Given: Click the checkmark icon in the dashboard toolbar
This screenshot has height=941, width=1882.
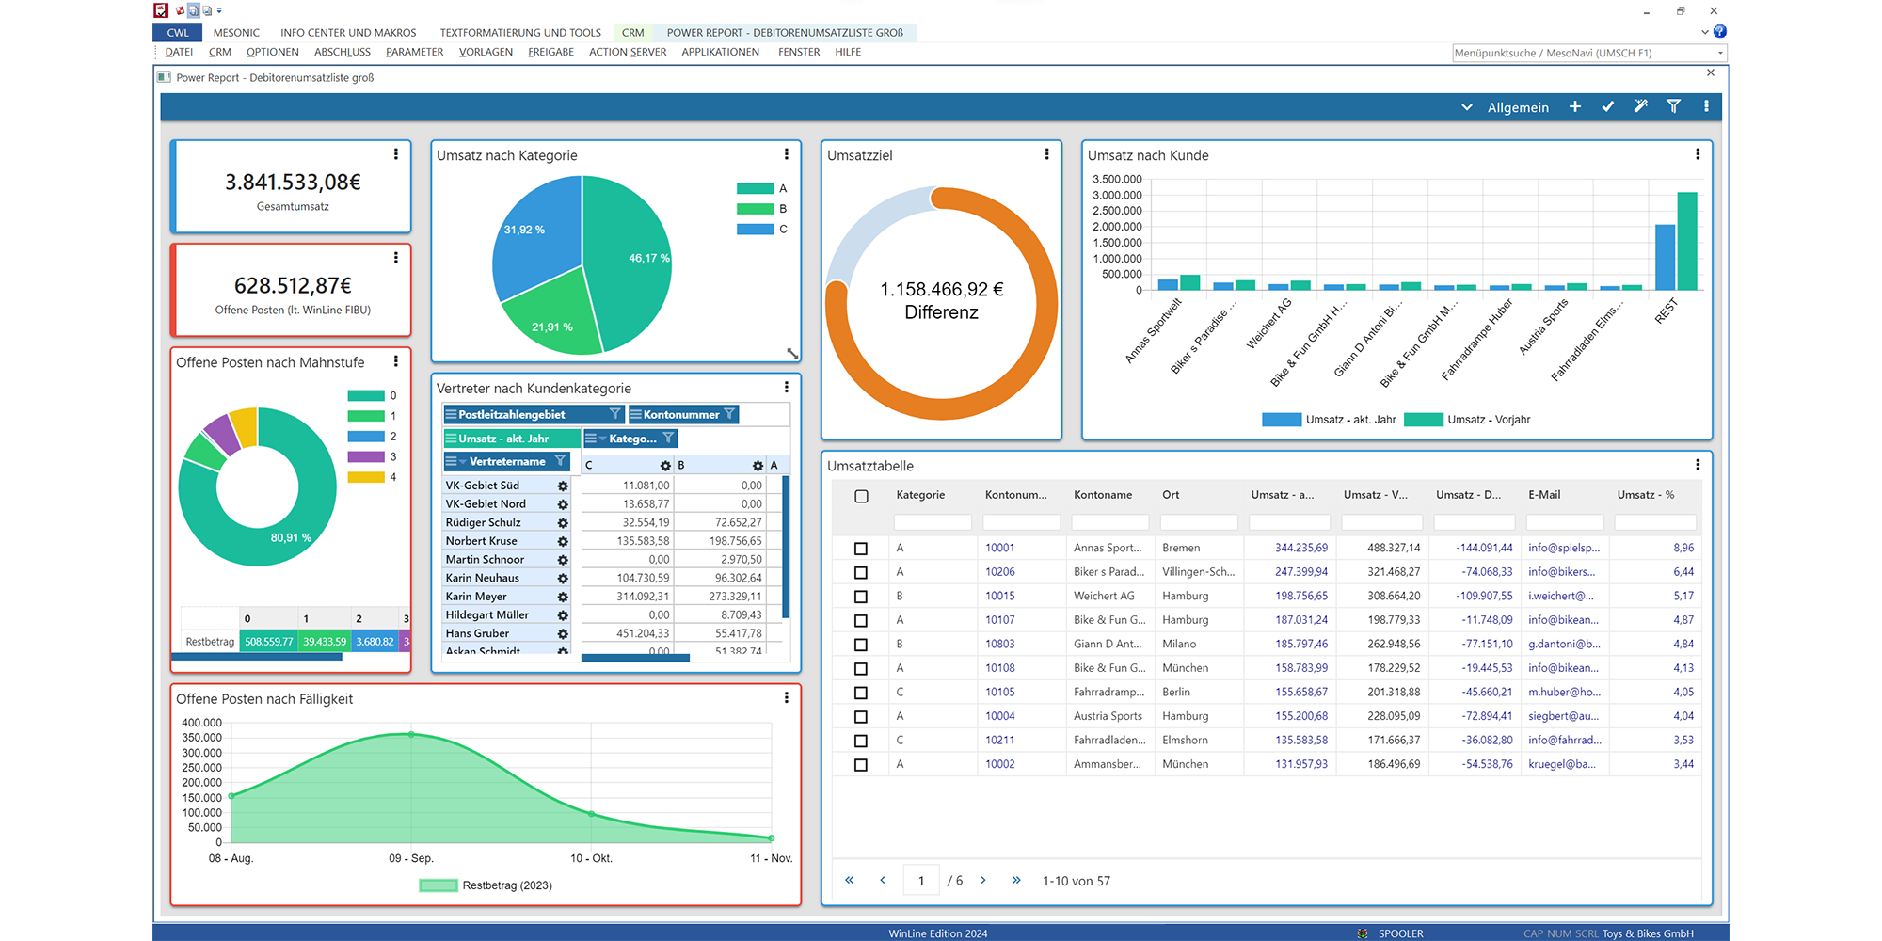Looking at the screenshot, I should pos(1608,107).
